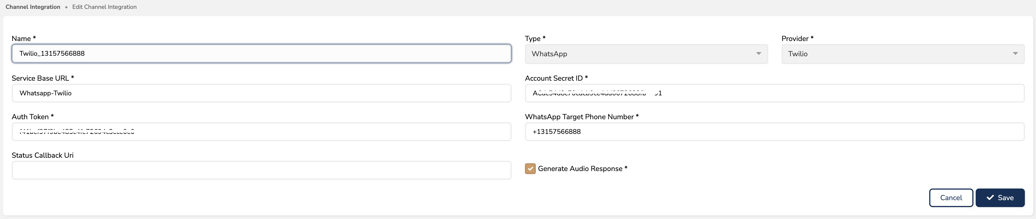This screenshot has height=219, width=1036.
Task: Click the Service Base URL label
Action: click(40, 78)
